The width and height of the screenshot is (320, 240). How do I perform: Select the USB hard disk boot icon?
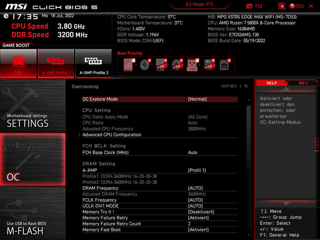(x=161, y=65)
